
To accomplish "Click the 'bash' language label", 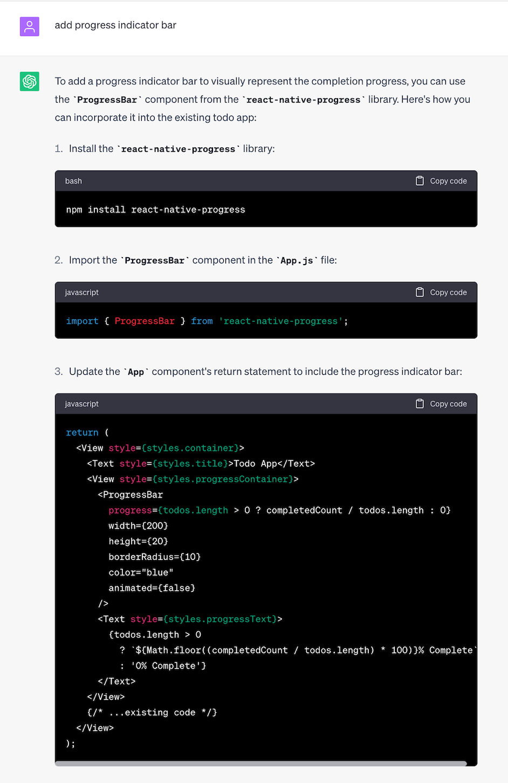I will coord(73,181).
